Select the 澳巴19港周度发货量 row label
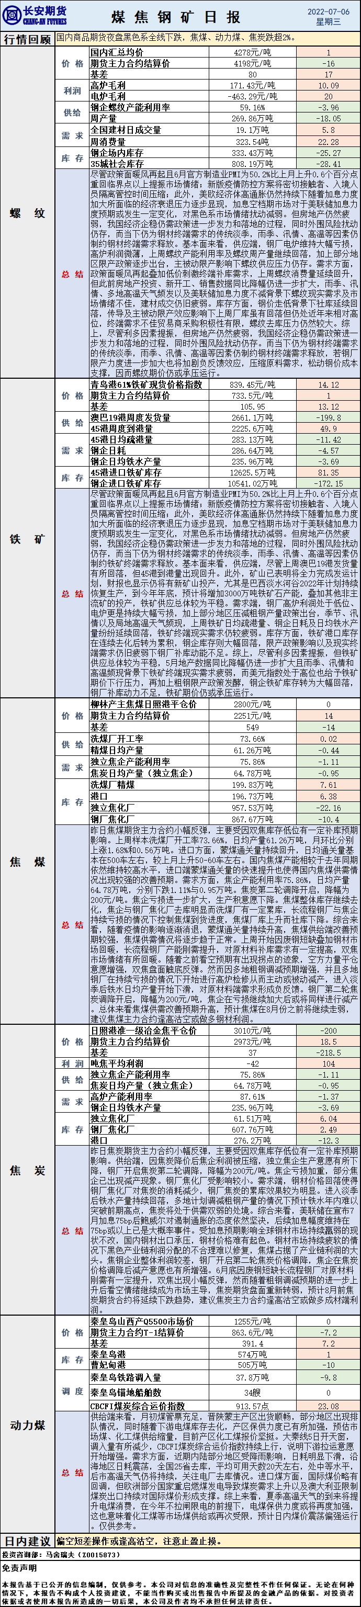Image resolution: width=361 pixels, height=1607 pixels. (130, 417)
